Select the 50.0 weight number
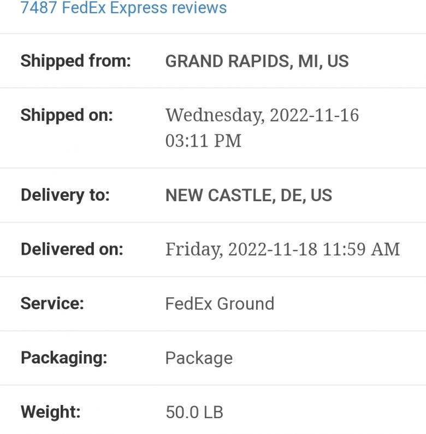The height and width of the screenshot is (434, 426). tap(182, 412)
